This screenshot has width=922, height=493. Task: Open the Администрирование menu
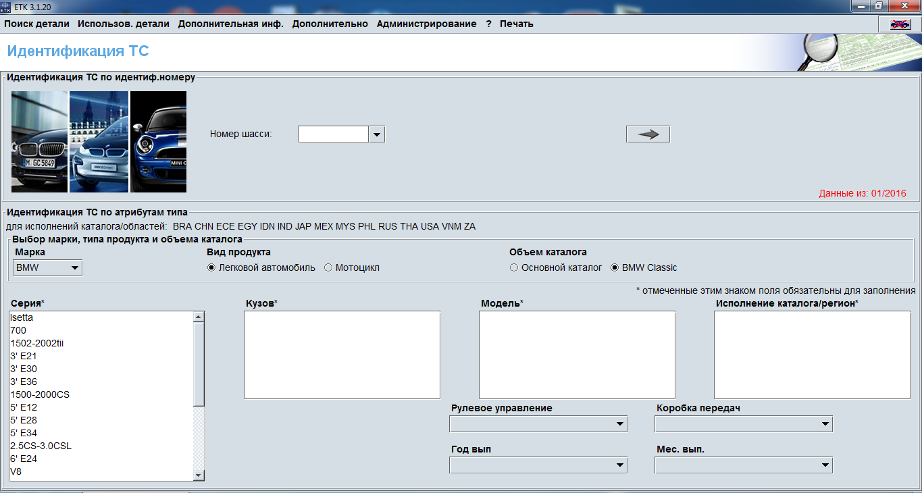[x=427, y=24]
